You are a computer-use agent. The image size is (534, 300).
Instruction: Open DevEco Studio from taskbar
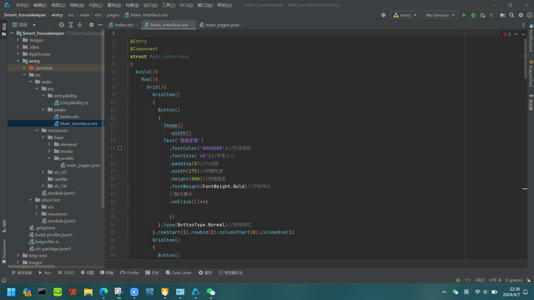(196, 292)
